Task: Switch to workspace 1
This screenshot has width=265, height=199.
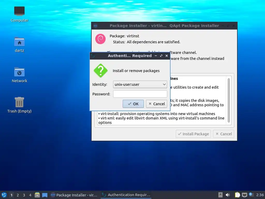Action: coord(11,195)
